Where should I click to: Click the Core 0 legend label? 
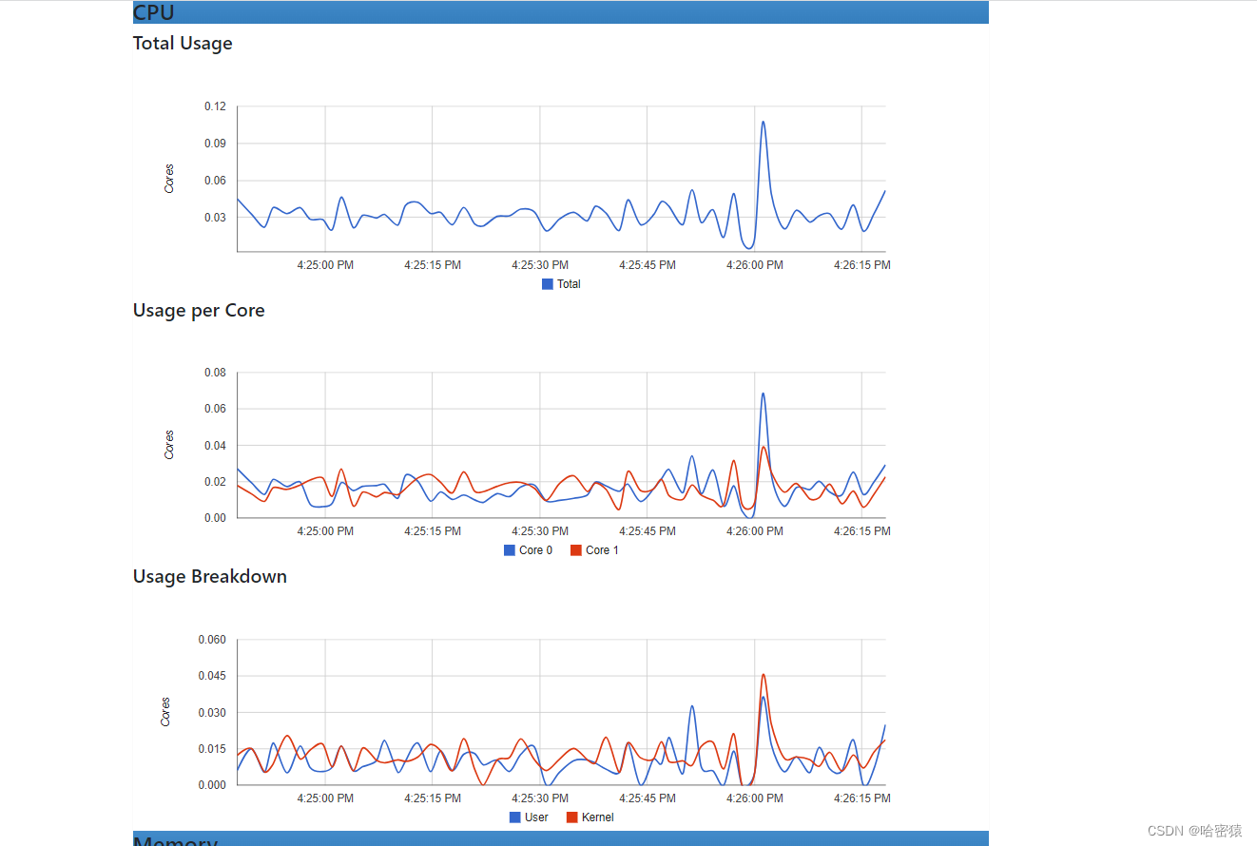pyautogui.click(x=535, y=550)
